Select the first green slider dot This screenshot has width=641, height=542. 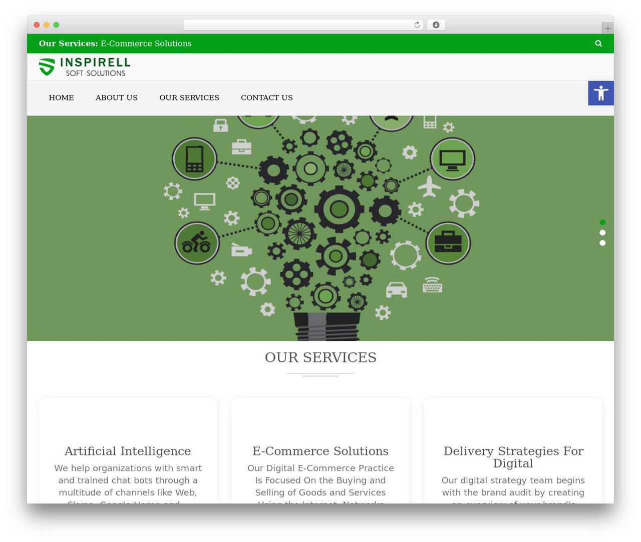coord(602,222)
